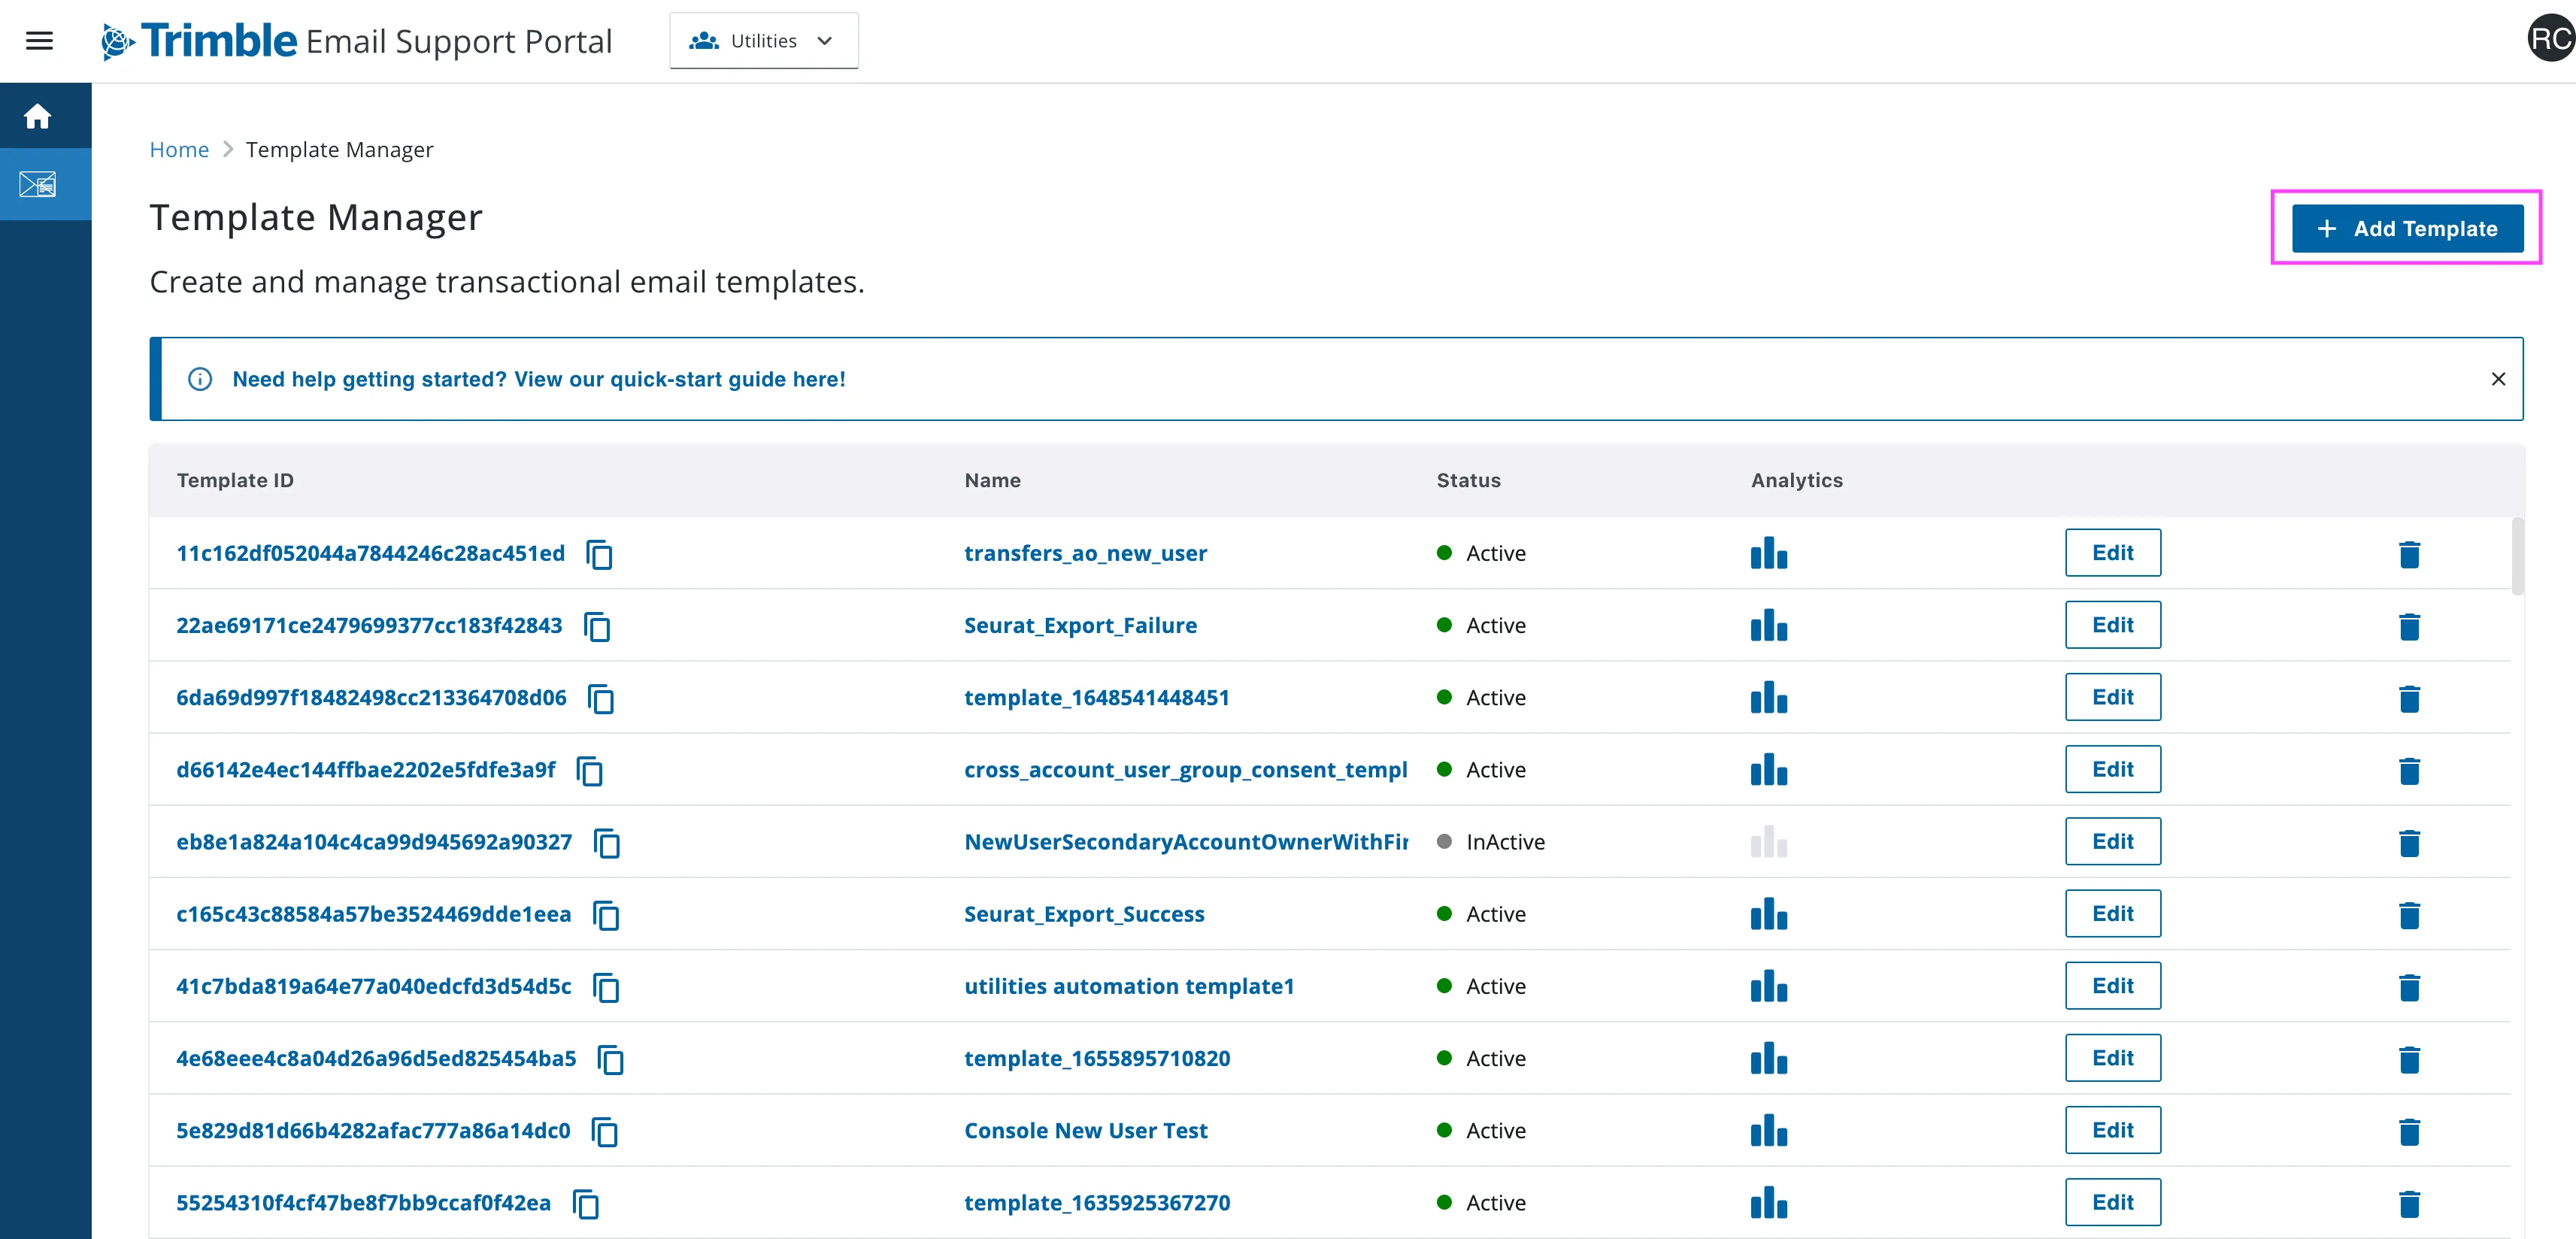Screen dimensions: 2576x1239
Task: Dismiss the quick-start guide banner
Action: pyautogui.click(x=2498, y=379)
